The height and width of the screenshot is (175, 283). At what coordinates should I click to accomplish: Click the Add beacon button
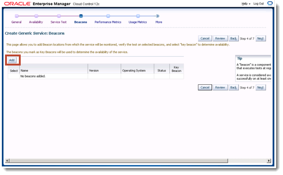pos(12,60)
